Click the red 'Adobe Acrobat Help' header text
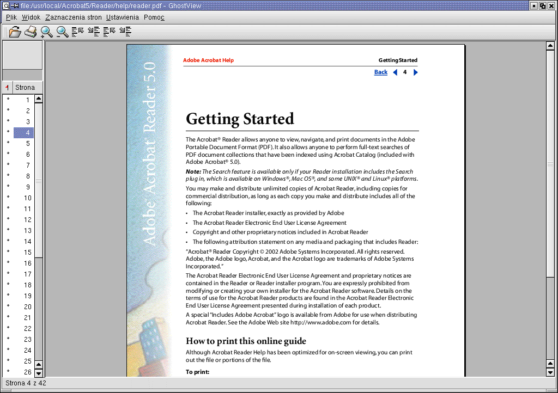Image resolution: width=558 pixels, height=393 pixels. (209, 60)
